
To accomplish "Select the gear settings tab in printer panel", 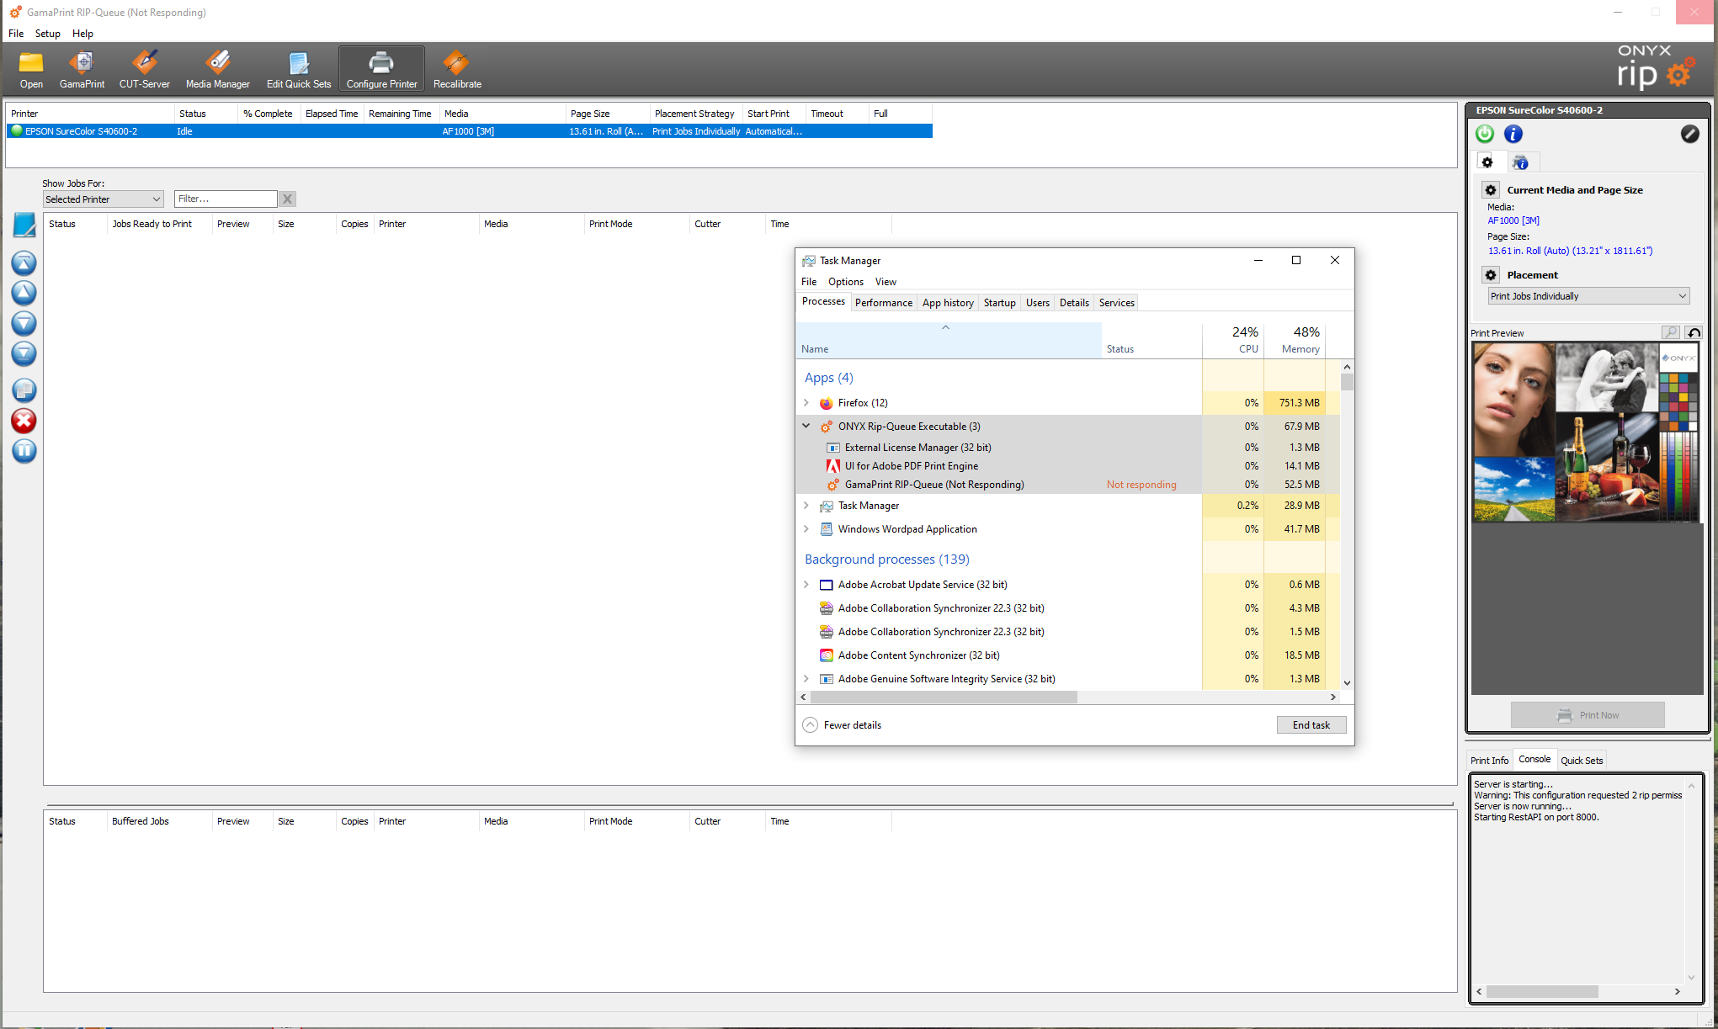I will 1487,162.
